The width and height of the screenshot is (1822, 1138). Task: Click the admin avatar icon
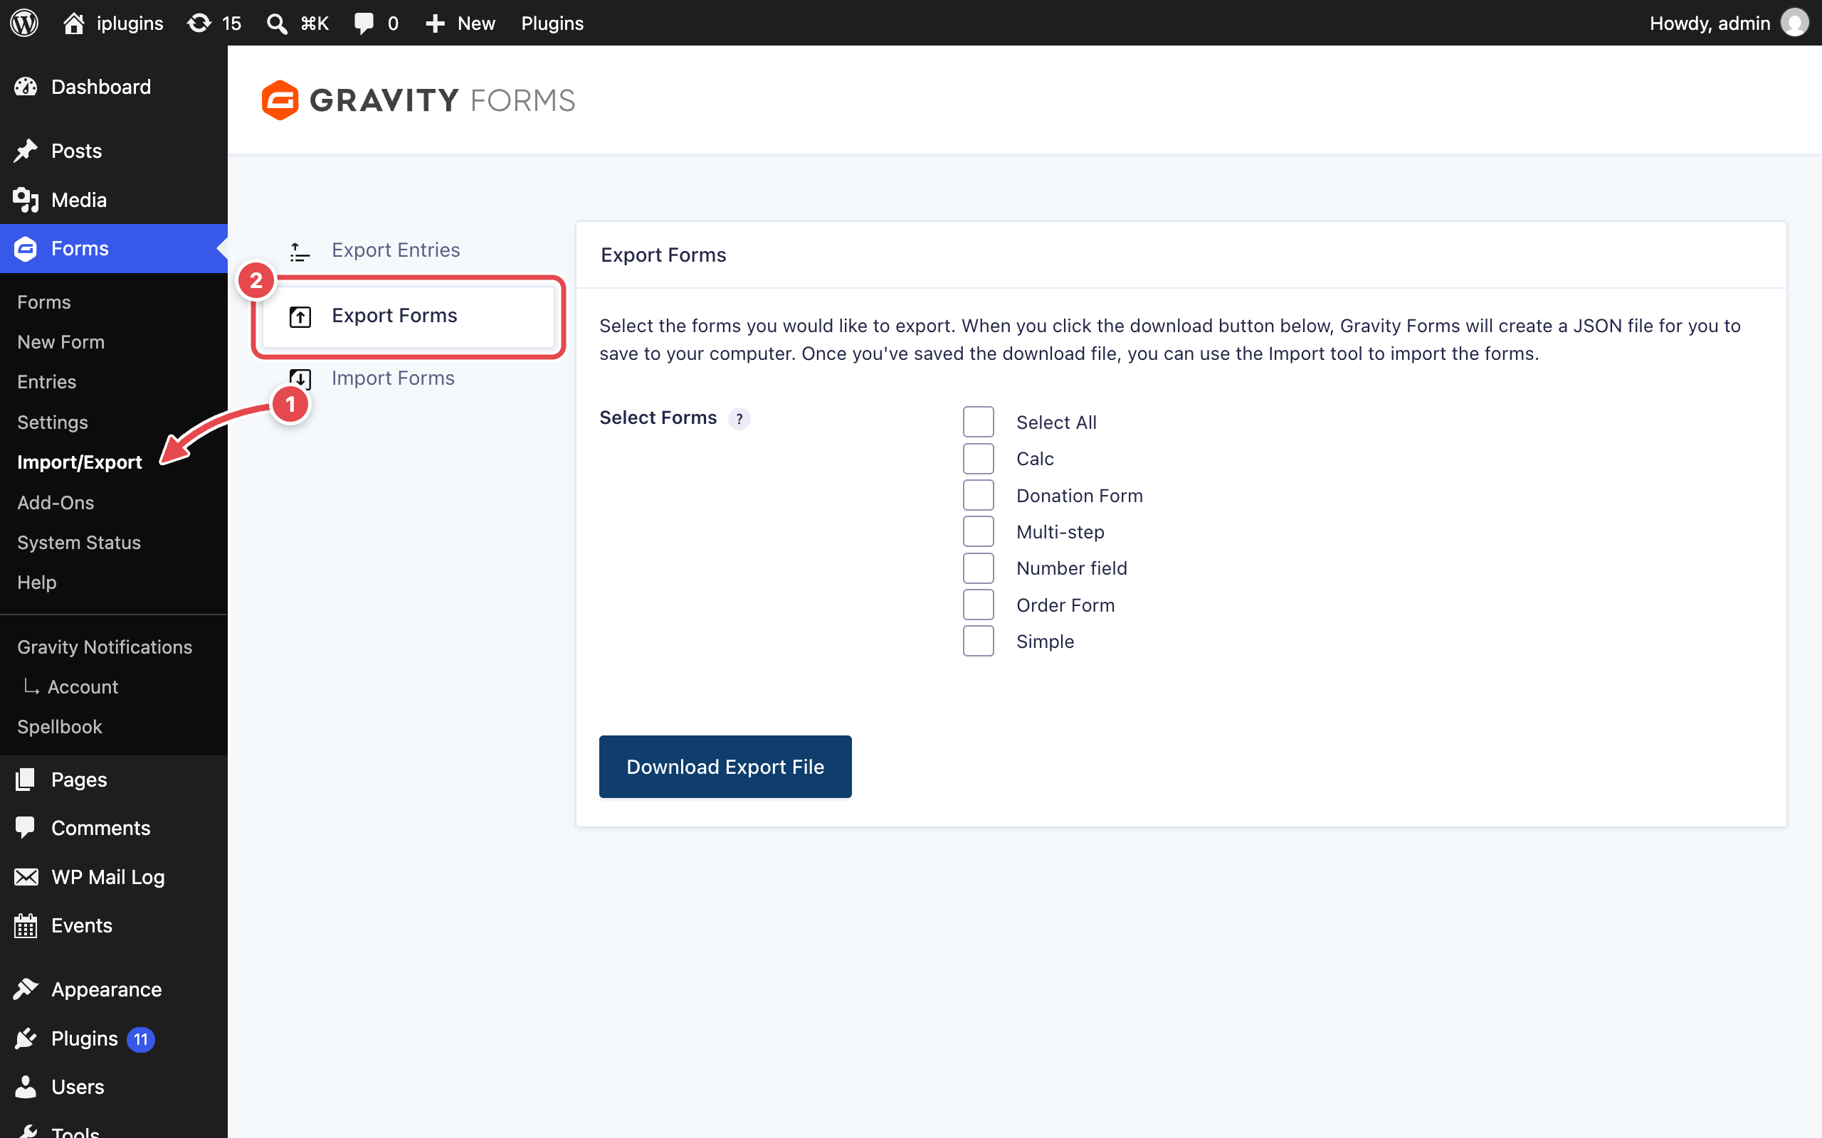pyautogui.click(x=1794, y=23)
